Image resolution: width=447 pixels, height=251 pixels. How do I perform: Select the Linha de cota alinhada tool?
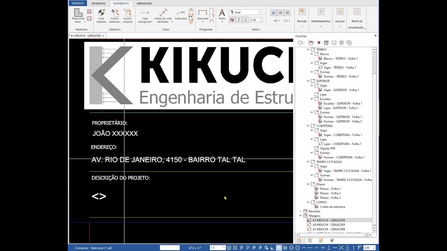tap(163, 16)
